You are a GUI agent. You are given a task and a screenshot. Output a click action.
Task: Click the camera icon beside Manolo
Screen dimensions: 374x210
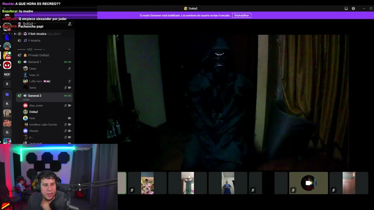70,131
